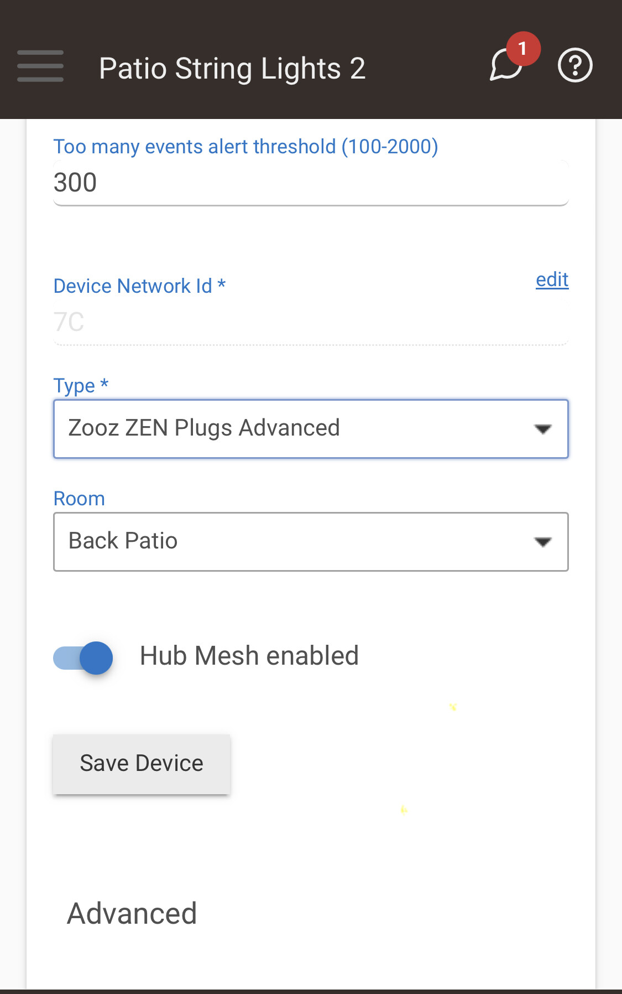Toggle the Hub Mesh enabled switch
This screenshot has width=622, height=994.
coord(83,658)
